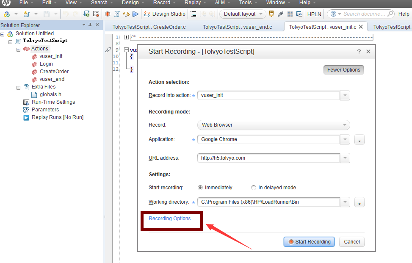This screenshot has height=263, width=412.
Task: Open the Application dropdown arrow
Action: click(345, 139)
